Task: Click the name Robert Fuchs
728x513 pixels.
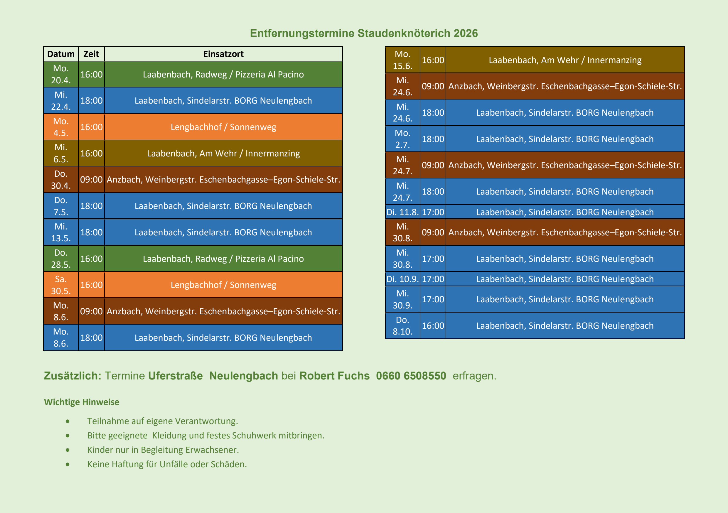Action: point(334,376)
